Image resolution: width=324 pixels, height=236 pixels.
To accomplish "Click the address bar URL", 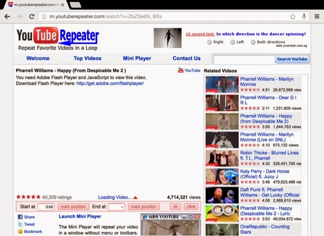I will tap(106, 17).
